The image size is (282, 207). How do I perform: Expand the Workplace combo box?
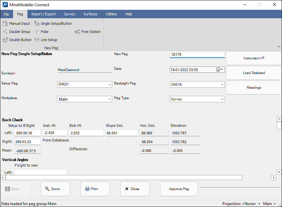pyautogui.click(x=110, y=99)
